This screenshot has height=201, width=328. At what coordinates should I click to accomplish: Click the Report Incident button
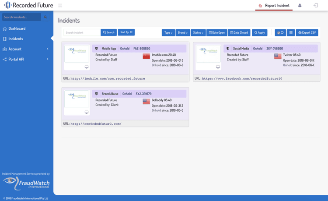pyautogui.click(x=274, y=6)
